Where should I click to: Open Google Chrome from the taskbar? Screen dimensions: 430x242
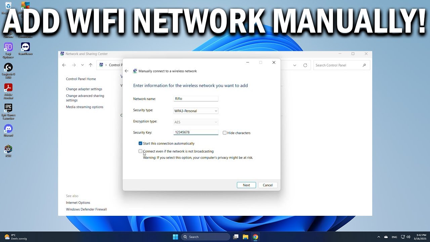tap(255, 237)
